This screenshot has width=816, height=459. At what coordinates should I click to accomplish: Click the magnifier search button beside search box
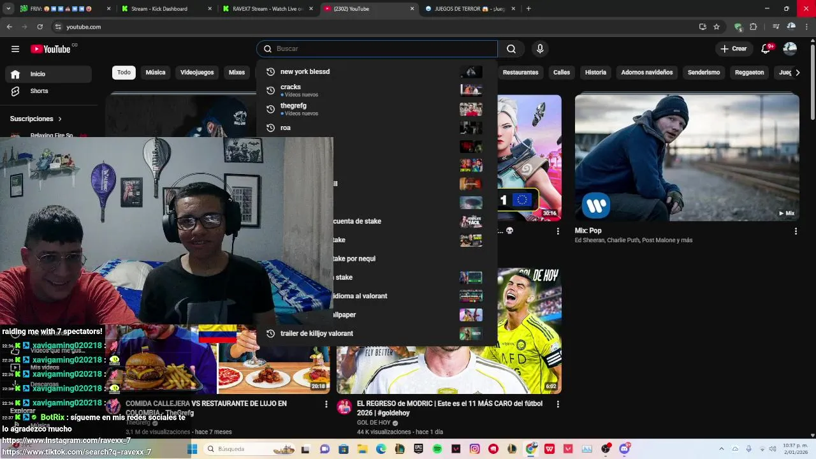point(511,49)
